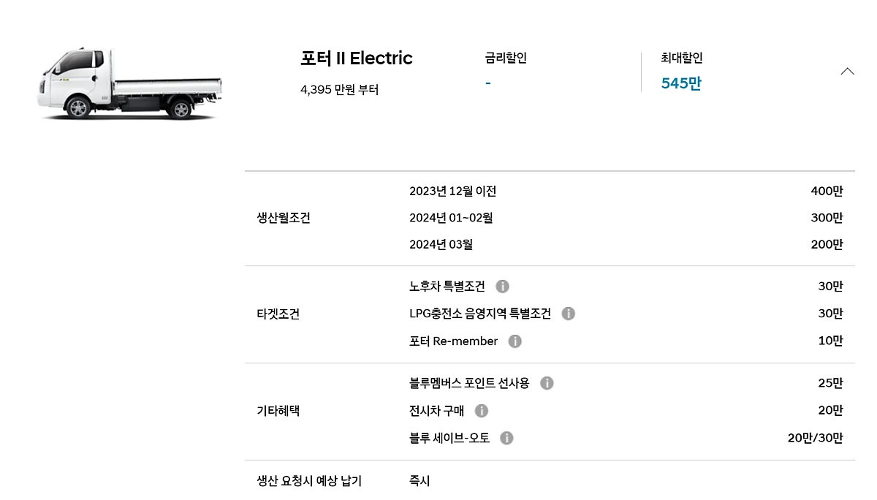Open info icon for 전시차 구매

[x=481, y=411]
